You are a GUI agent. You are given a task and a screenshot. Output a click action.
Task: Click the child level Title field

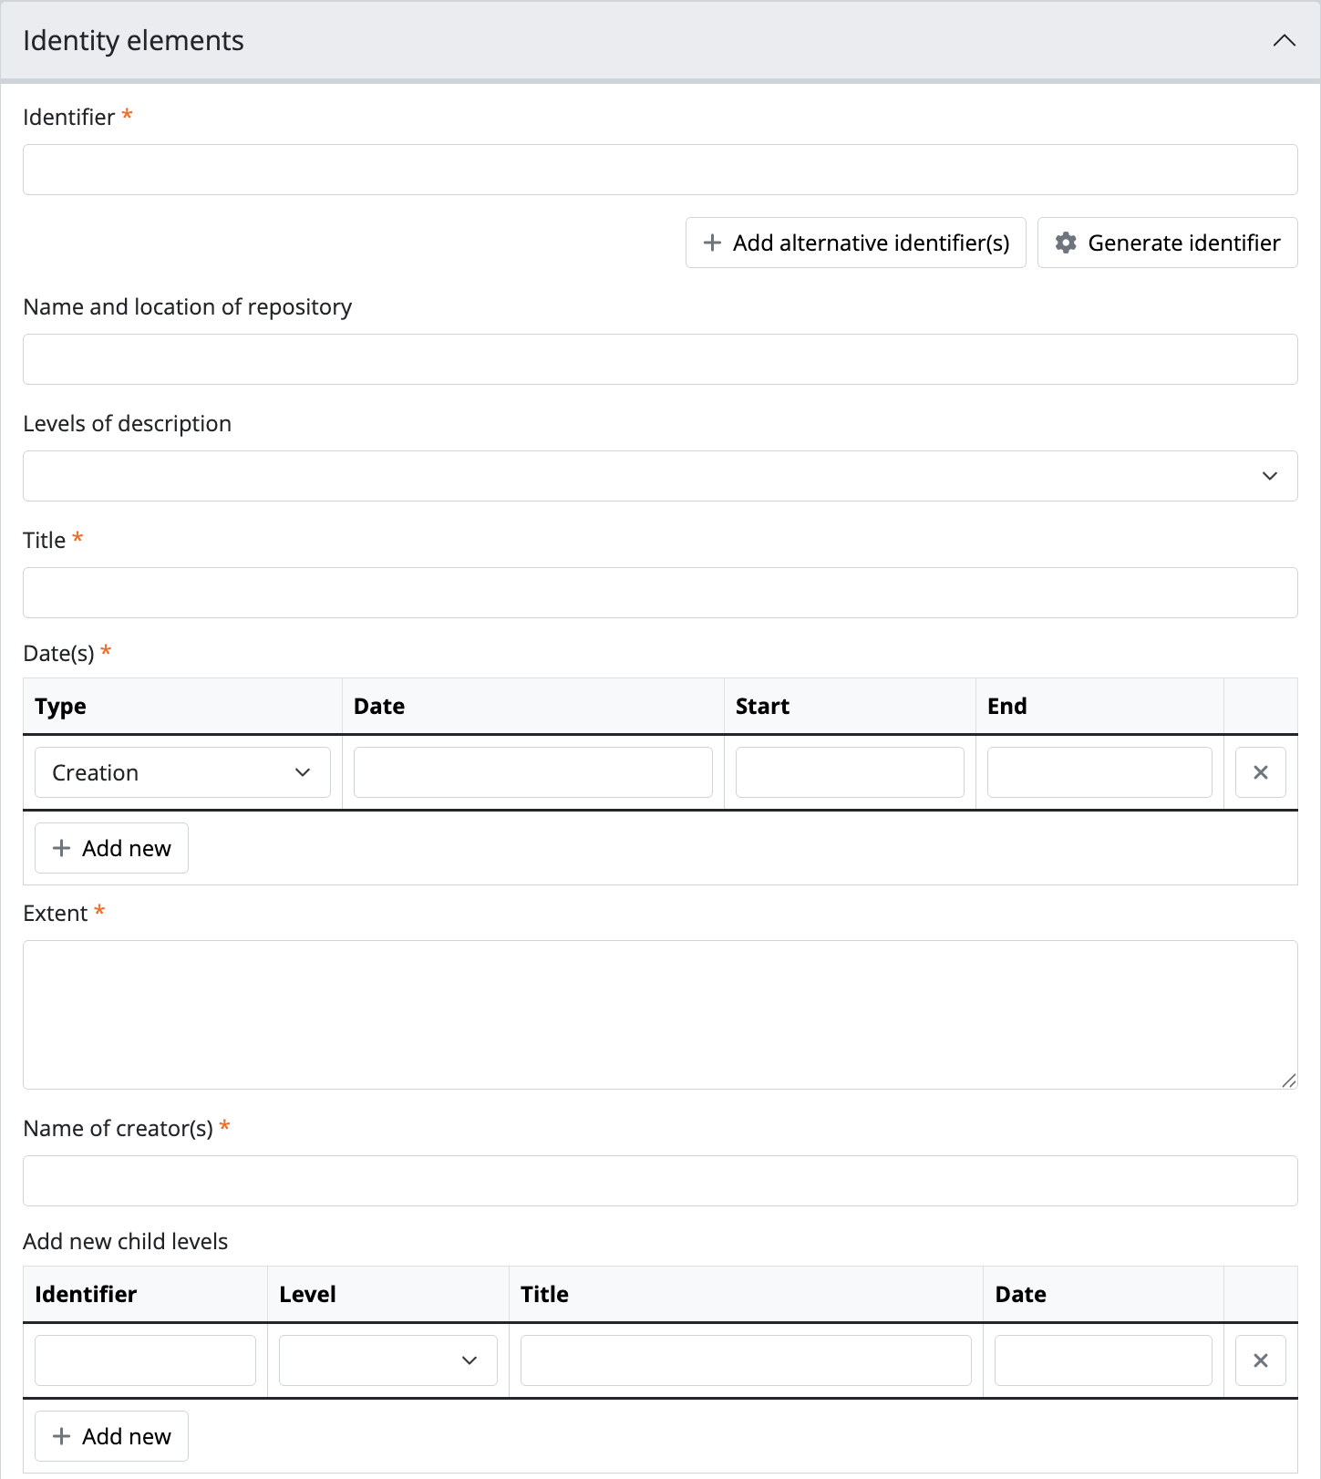click(746, 1360)
